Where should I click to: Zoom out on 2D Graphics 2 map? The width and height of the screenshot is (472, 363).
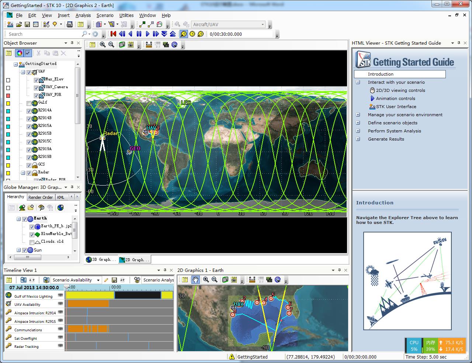(111, 45)
